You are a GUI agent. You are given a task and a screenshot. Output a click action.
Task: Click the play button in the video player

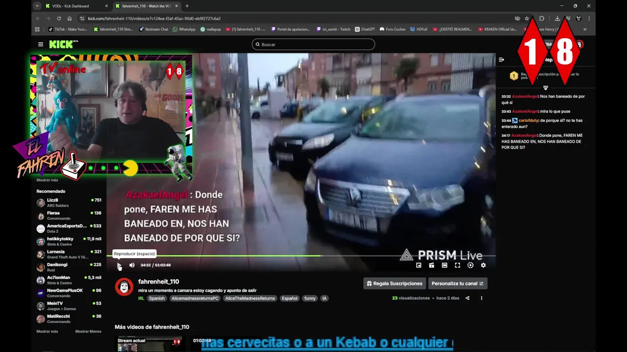coord(119,265)
